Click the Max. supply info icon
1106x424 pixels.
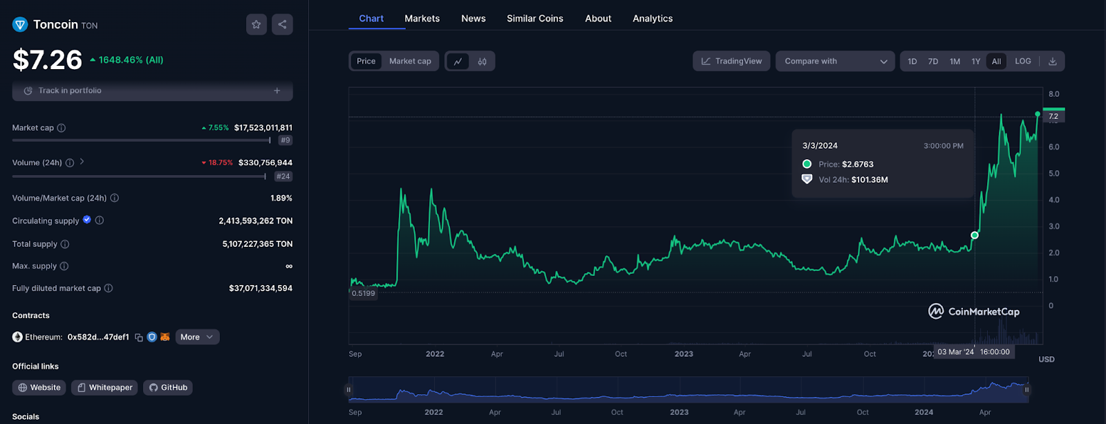[x=64, y=266]
